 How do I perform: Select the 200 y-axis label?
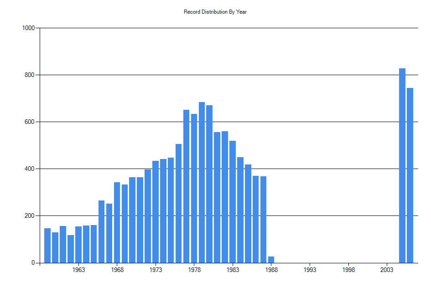coord(29,216)
